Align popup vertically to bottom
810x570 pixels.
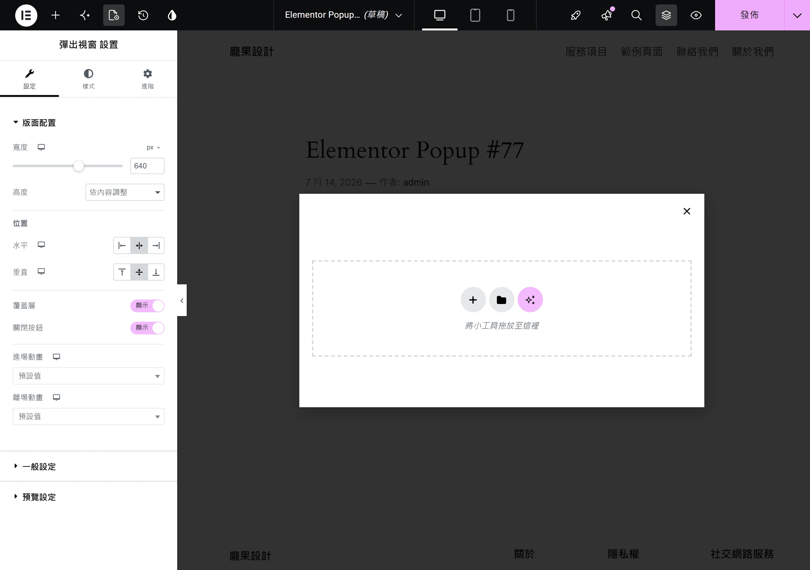tap(156, 272)
